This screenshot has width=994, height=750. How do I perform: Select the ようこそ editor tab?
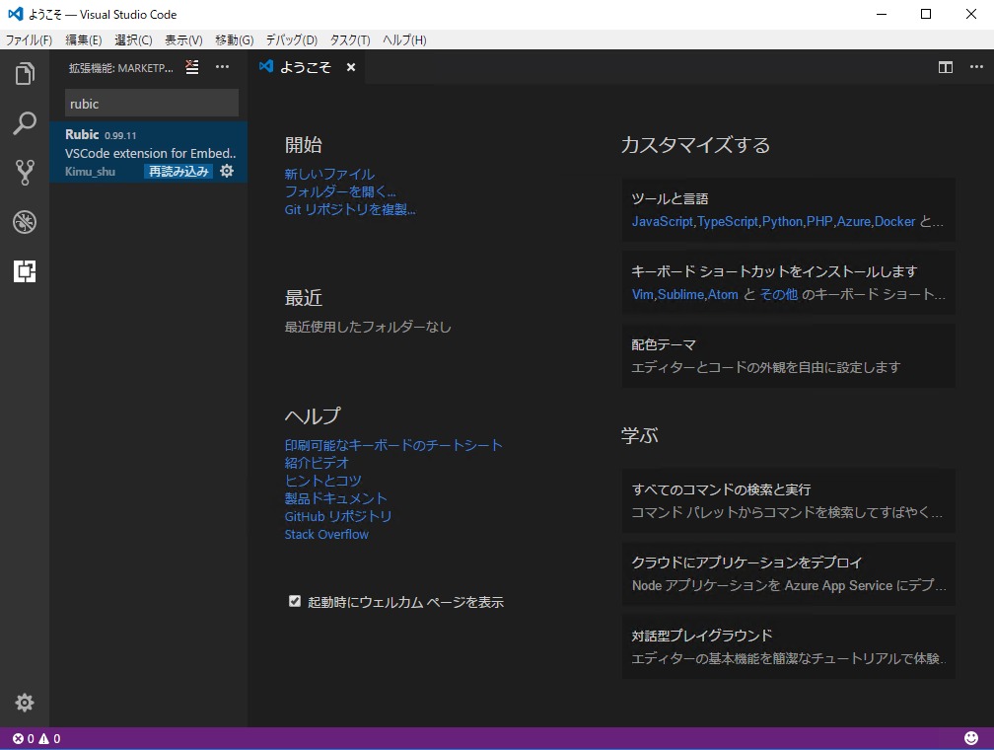[305, 67]
